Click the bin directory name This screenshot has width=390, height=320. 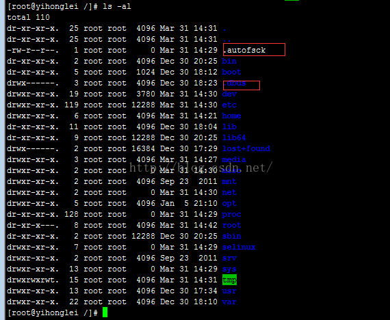tap(229, 61)
